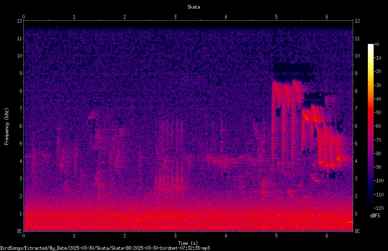Screen dimensions: 388x251
Task: Click the "-110" value on the color scale
Action: pyautogui.click(x=379, y=195)
